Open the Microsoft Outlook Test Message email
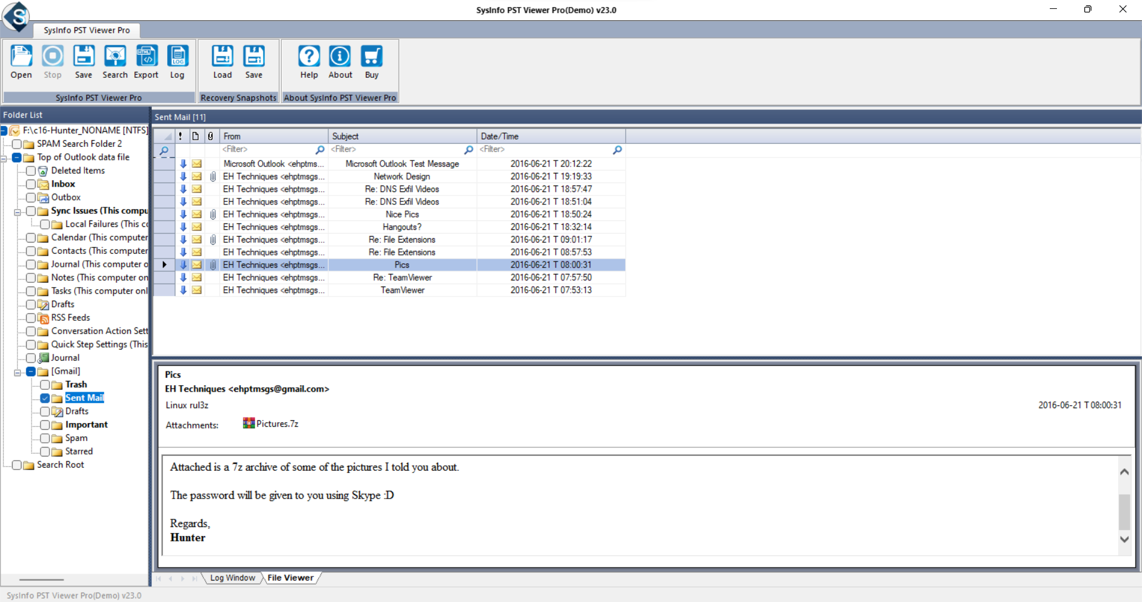Image resolution: width=1142 pixels, height=602 pixels. pos(402,164)
